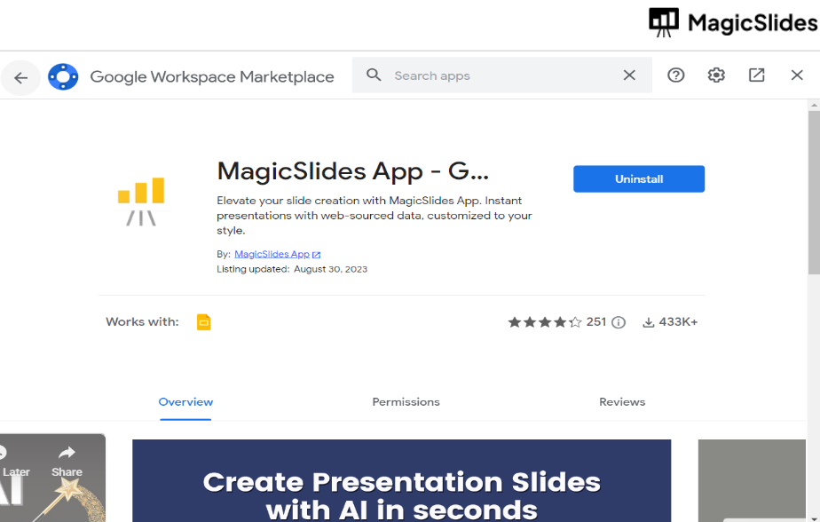
Task: Switch to the Overview tab
Action: pyautogui.click(x=185, y=401)
